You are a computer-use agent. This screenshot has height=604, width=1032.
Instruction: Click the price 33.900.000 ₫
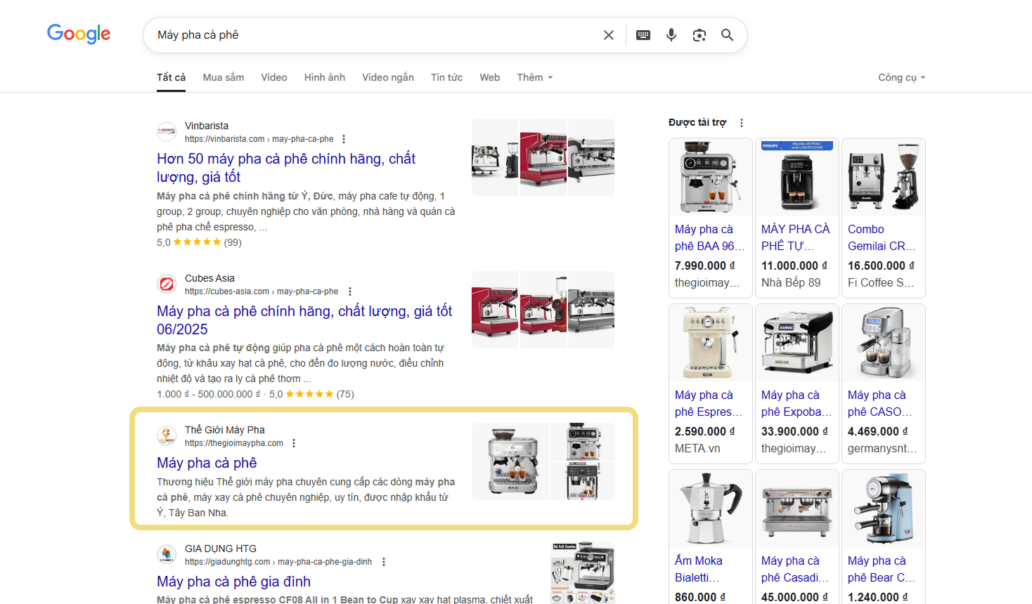795,431
